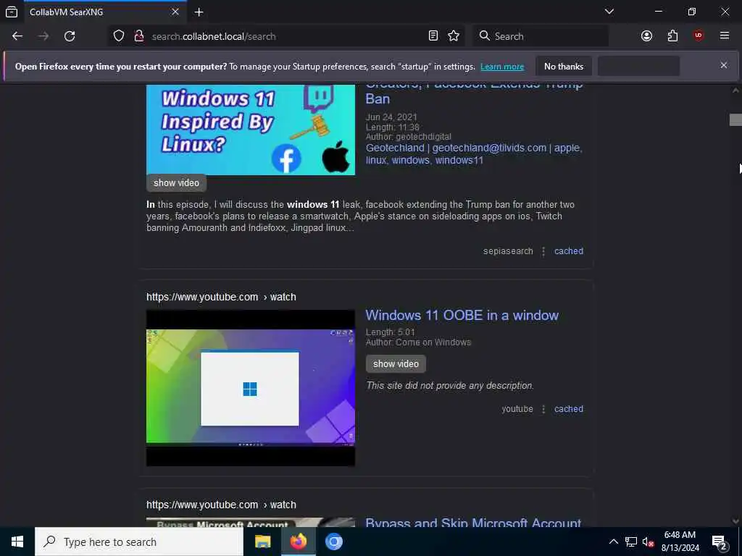Click the taskbar Type here to search box
This screenshot has height=556, width=742.
[139, 542]
